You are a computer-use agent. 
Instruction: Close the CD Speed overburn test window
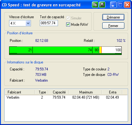click(127, 5)
